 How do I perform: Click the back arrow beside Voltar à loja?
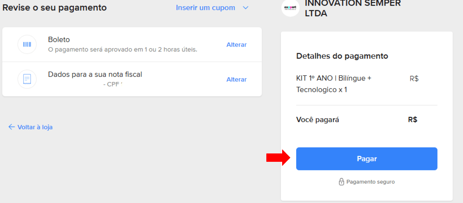[x=11, y=127]
